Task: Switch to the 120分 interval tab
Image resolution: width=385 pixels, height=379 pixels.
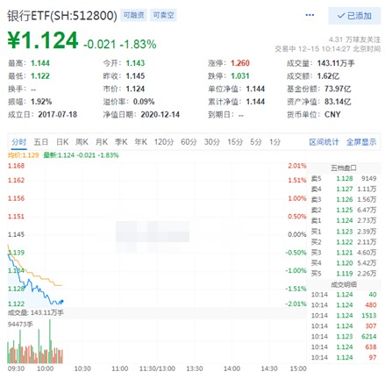Action: pyautogui.click(x=164, y=142)
